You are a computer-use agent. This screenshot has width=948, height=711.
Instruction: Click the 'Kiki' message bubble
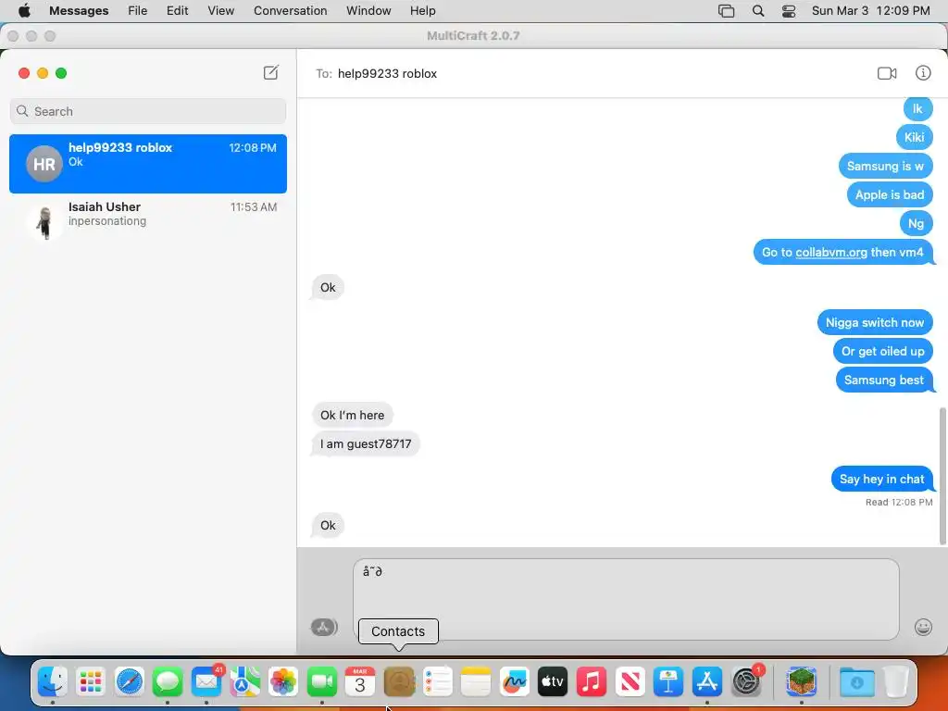(x=914, y=137)
